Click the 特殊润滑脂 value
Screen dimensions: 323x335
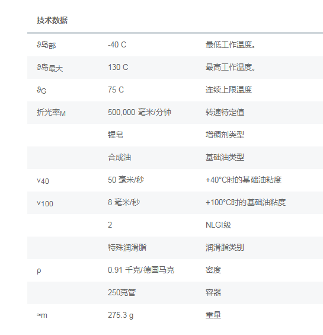tap(127, 247)
